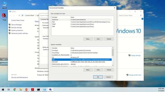Open the Command Prompt taskbar icon

[38, 90]
